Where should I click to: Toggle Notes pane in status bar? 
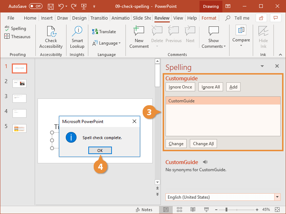tap(144, 210)
